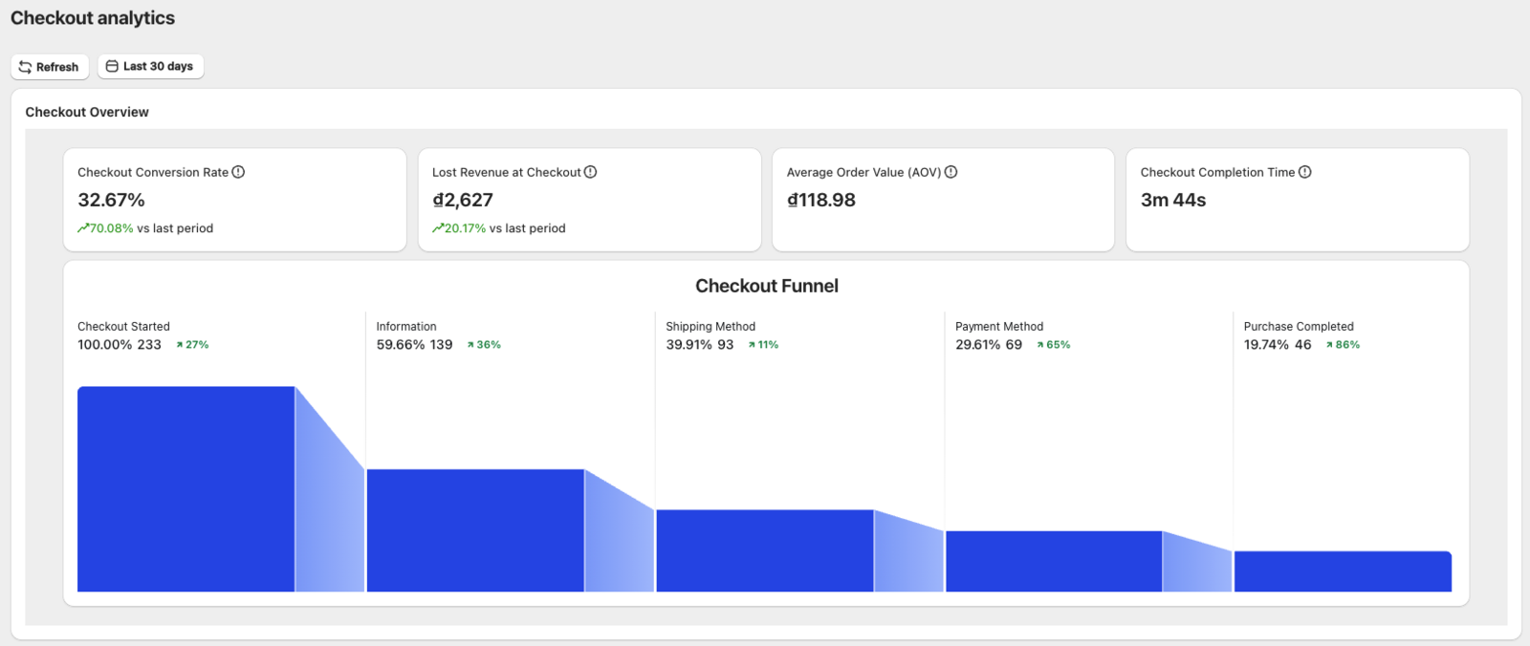Click info icon beside Checkout Completion Time

[x=1305, y=172]
